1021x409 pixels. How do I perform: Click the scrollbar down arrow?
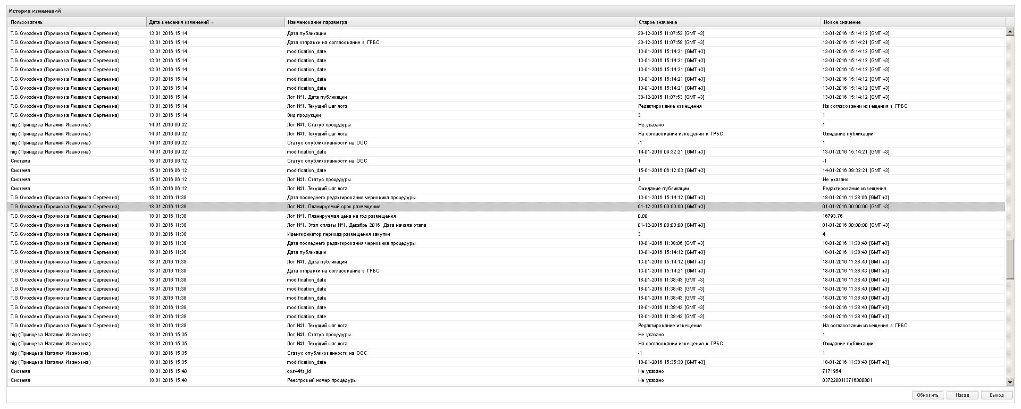pos(1010,382)
